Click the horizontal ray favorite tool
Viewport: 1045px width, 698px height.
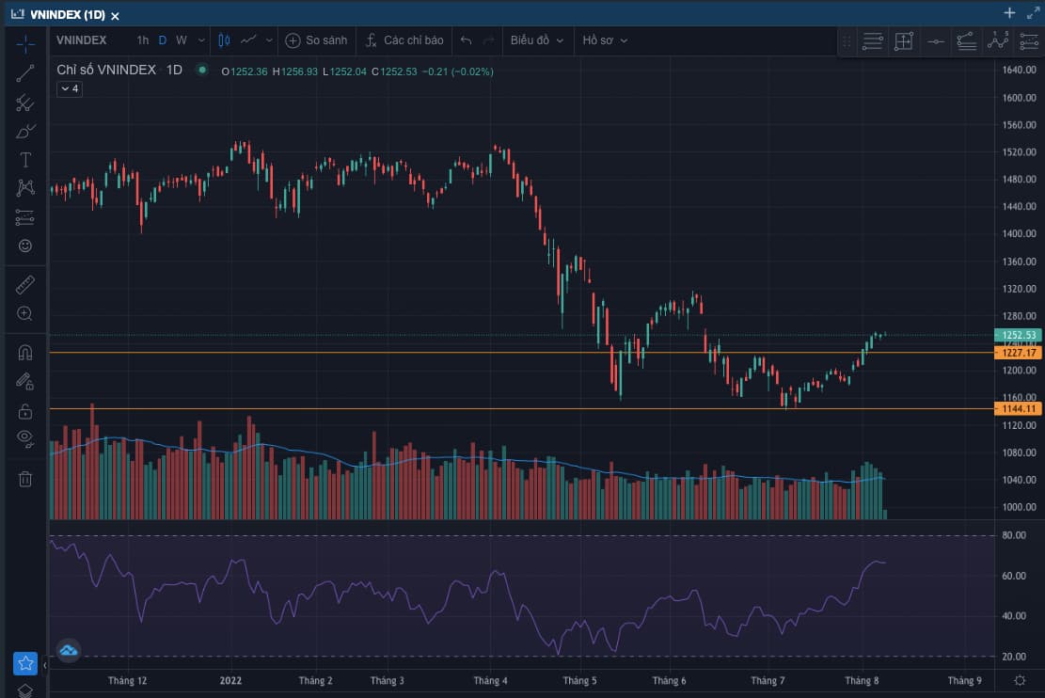[x=936, y=41]
